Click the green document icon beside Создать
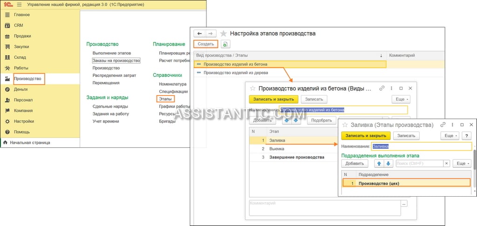 point(225,44)
